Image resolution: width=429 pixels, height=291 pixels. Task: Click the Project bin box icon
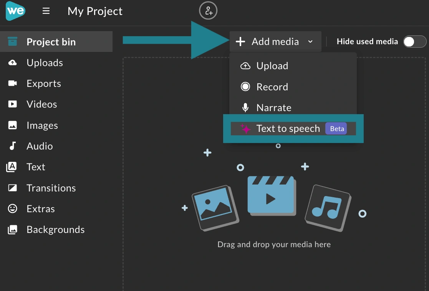[13, 42]
